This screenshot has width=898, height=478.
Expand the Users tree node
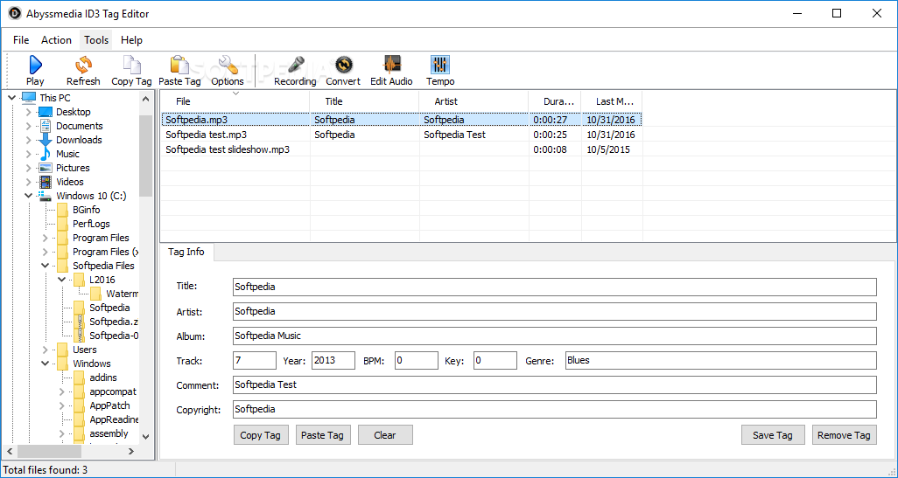pos(46,350)
